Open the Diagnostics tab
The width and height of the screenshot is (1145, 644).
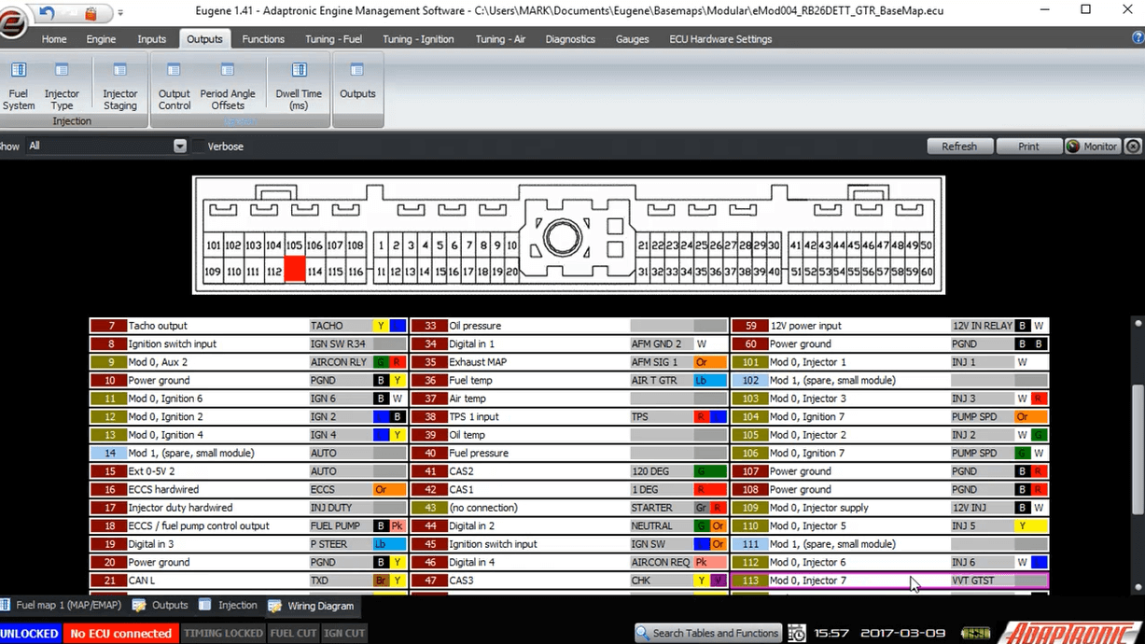point(570,39)
